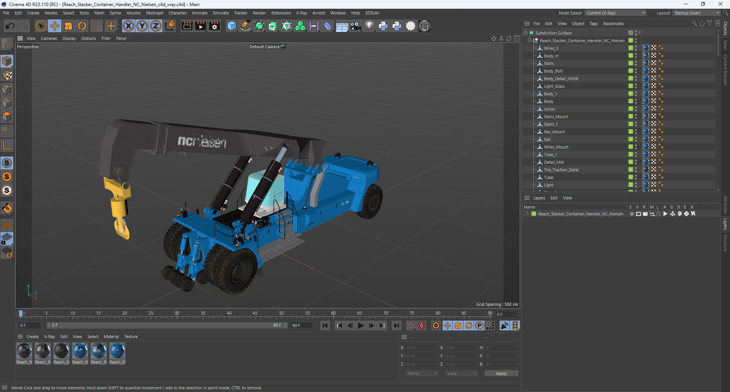
Task: Open Edit Render Settings gear clapperboard
Action: tap(215, 26)
